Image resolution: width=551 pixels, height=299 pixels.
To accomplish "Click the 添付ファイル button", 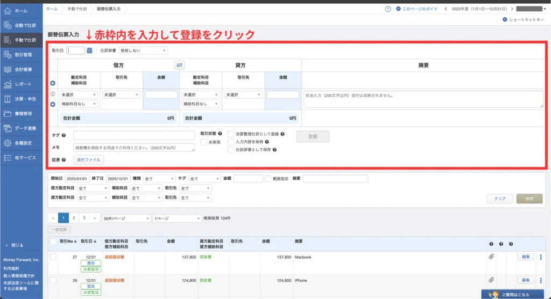I will coord(88,159).
